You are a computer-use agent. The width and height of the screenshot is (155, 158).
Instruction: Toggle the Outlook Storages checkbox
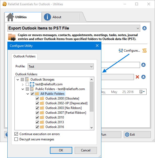(22, 80)
